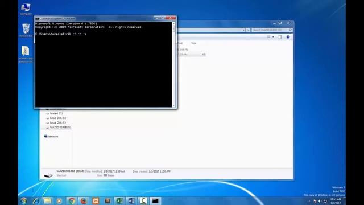Open the address bar history dropdown
The width and height of the screenshot is (364, 205).
point(243,30)
